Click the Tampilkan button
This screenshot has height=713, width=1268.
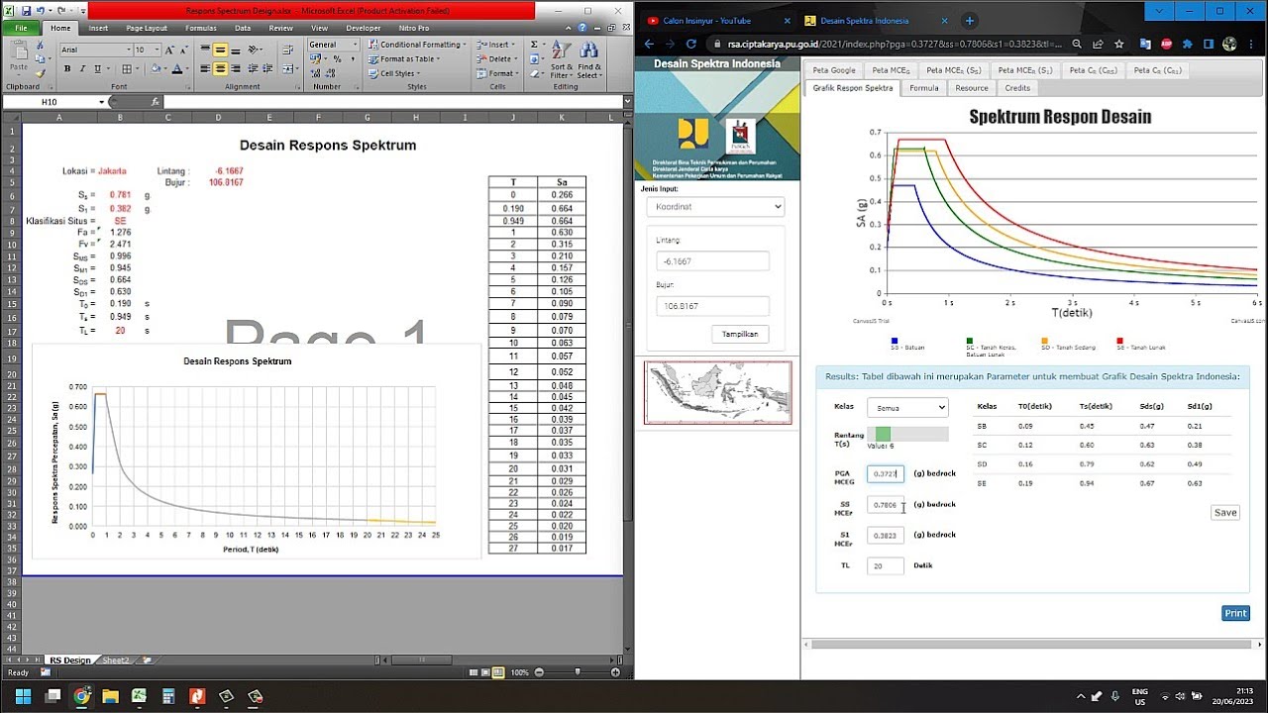[x=739, y=334]
